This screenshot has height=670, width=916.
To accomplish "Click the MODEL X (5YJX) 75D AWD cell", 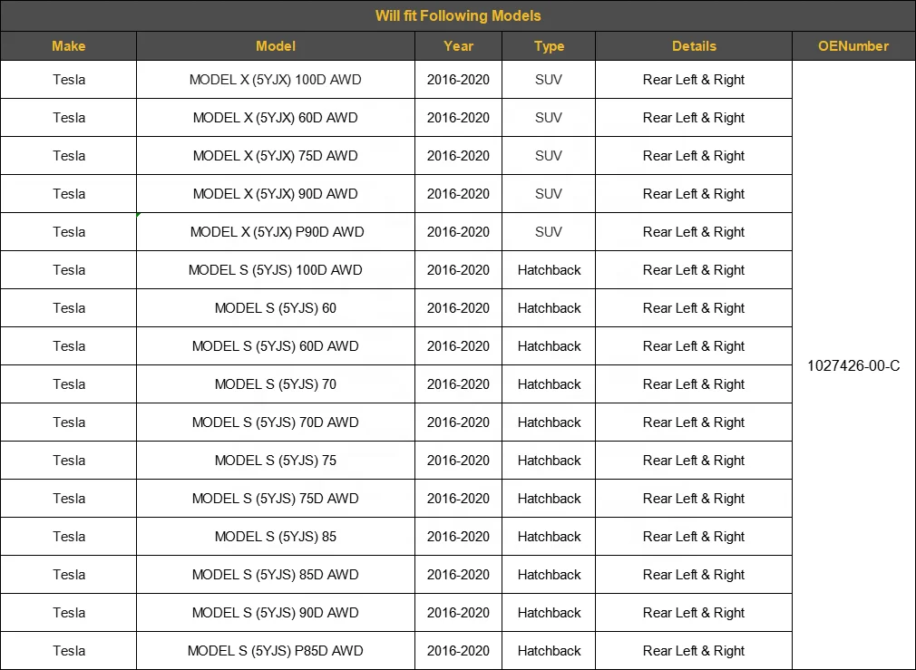I will 276,156.
